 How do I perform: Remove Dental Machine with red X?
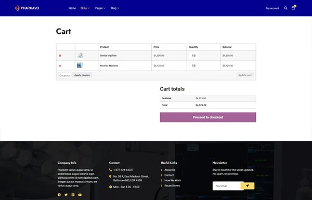(x=60, y=56)
